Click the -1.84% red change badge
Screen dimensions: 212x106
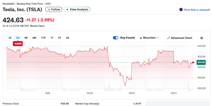click(18, 44)
